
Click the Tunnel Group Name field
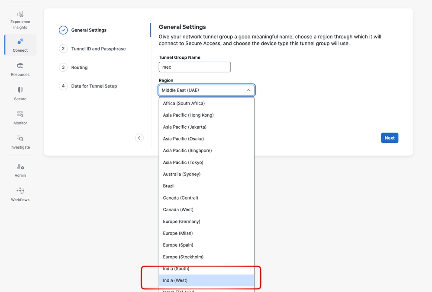195,67
